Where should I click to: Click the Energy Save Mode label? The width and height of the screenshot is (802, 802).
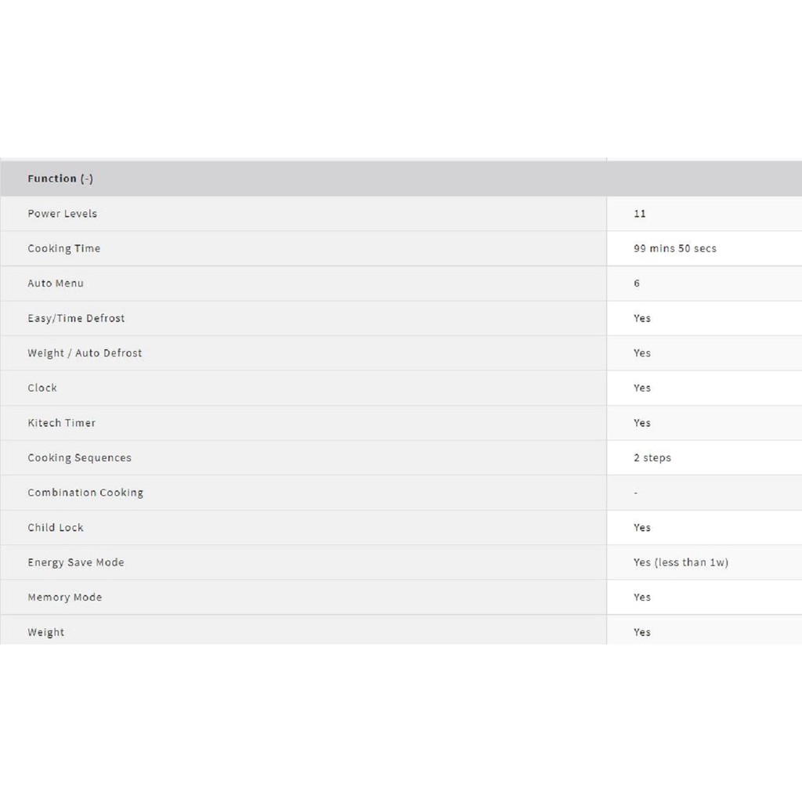click(x=76, y=562)
